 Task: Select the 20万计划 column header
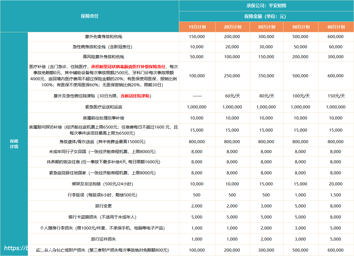click(232, 27)
